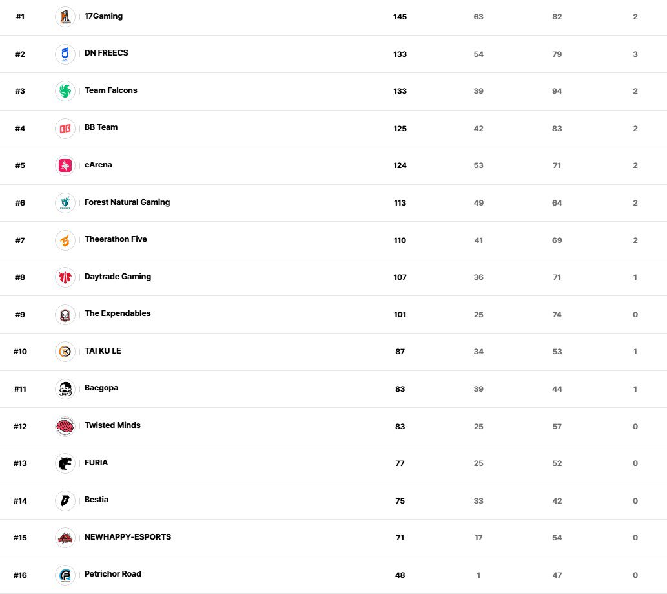Click the 17Gaming team logo
667x594 pixels.
tap(65, 17)
